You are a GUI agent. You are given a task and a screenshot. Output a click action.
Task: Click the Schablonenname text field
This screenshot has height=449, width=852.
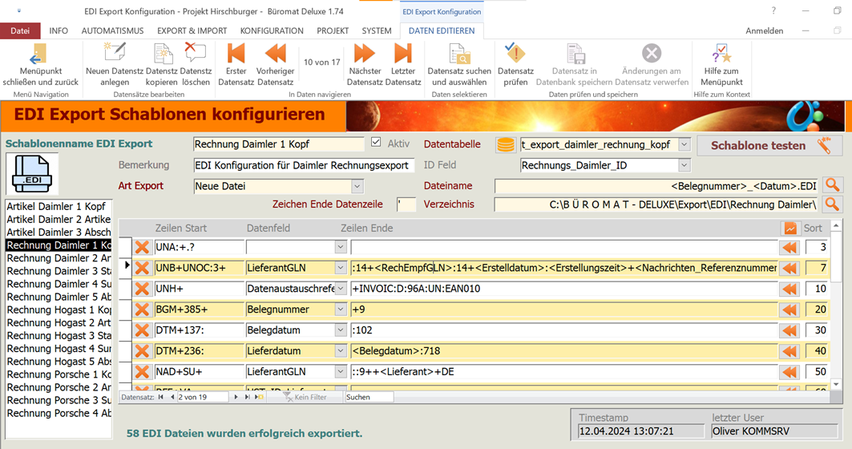278,144
